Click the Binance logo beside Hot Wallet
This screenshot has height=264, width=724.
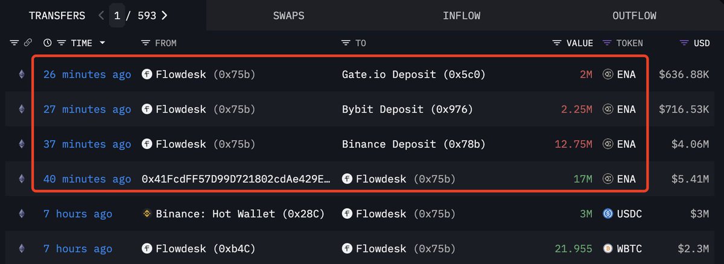(x=147, y=213)
